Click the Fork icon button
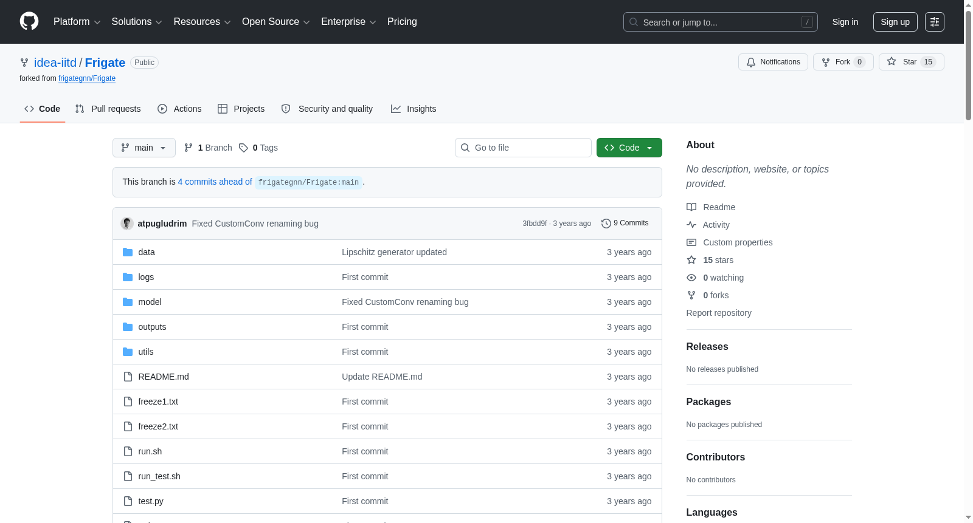The image size is (973, 523). click(x=843, y=62)
